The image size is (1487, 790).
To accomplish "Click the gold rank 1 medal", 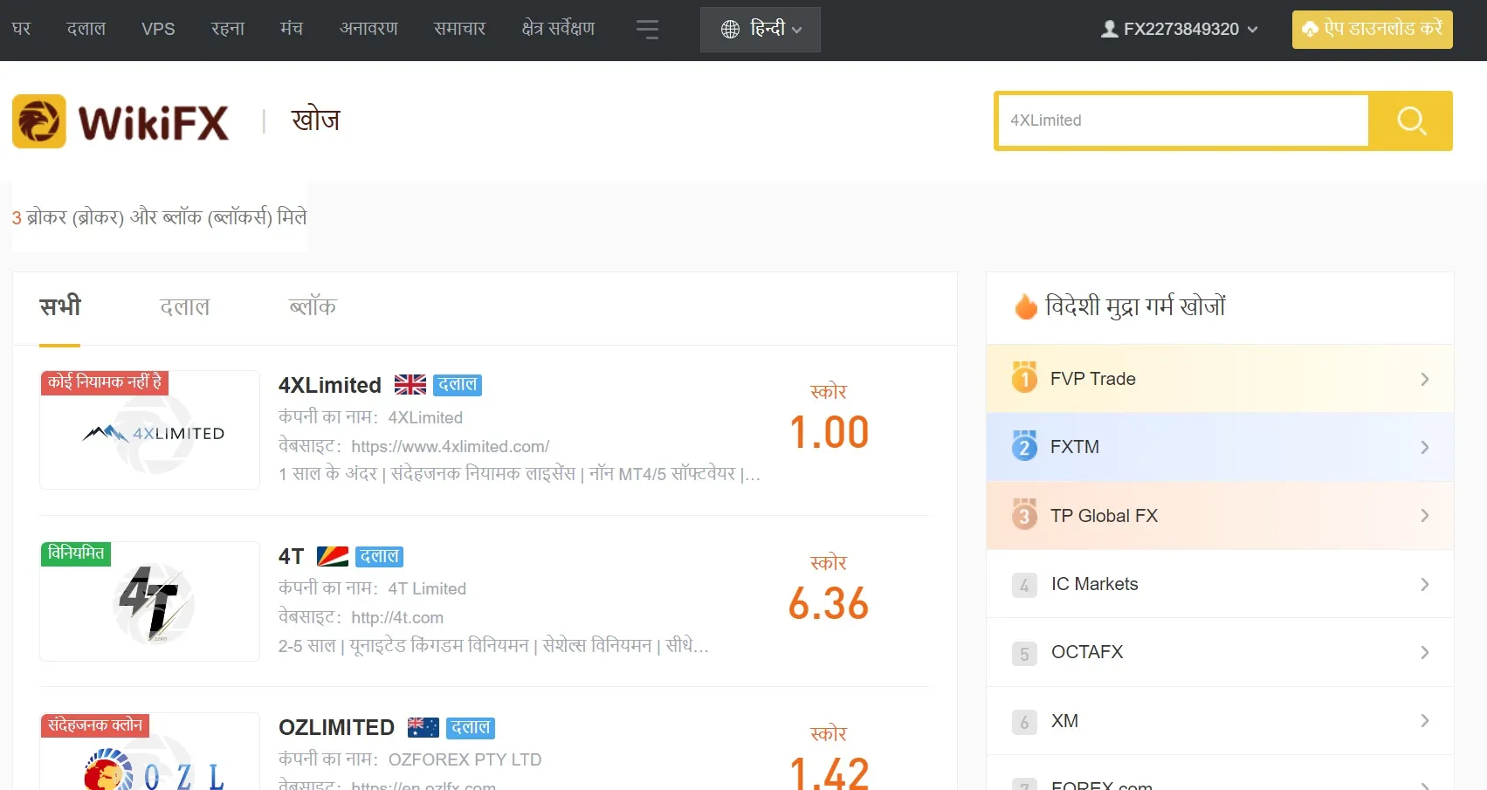I will coord(1024,377).
